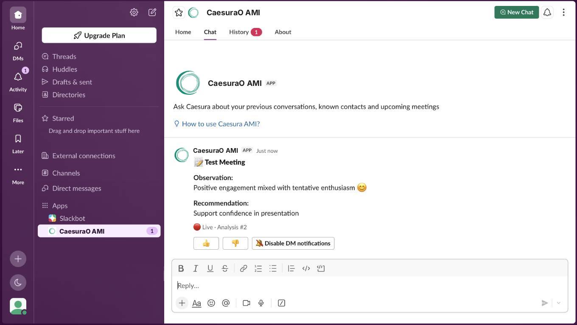Open Drafts & sent
Image resolution: width=577 pixels, height=325 pixels.
click(x=72, y=82)
